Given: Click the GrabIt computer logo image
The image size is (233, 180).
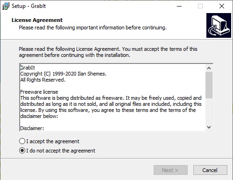Looking at the screenshot, I should point(219,25).
